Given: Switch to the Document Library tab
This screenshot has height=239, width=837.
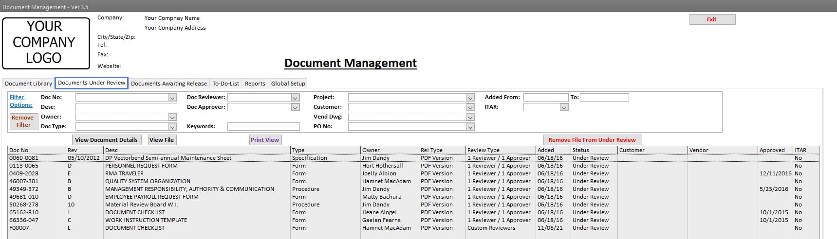Looking at the screenshot, I should 28,84.
